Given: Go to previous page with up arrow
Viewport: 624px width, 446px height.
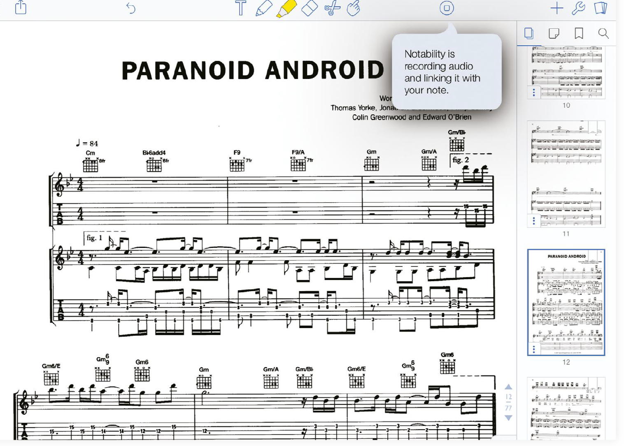Looking at the screenshot, I should [x=509, y=387].
